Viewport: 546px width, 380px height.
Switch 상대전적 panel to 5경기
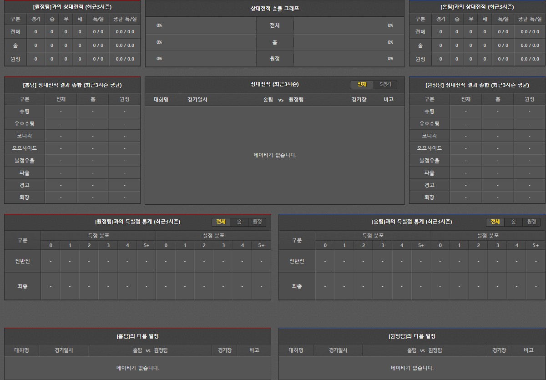385,85
